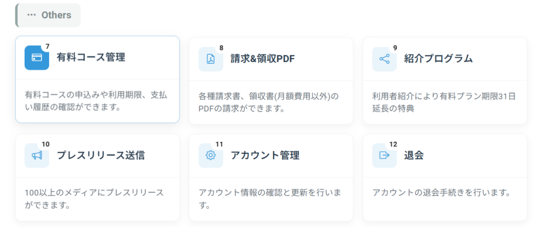Click the three dots icon beside Others
This screenshot has width=536, height=227.
31,15
